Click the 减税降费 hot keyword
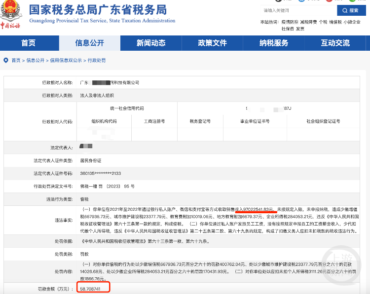The image size is (370, 294). [308, 22]
